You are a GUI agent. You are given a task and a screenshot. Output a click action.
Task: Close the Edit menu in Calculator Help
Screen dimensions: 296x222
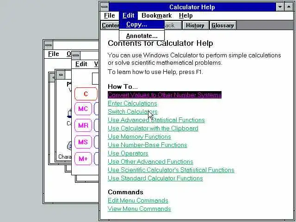click(x=129, y=15)
